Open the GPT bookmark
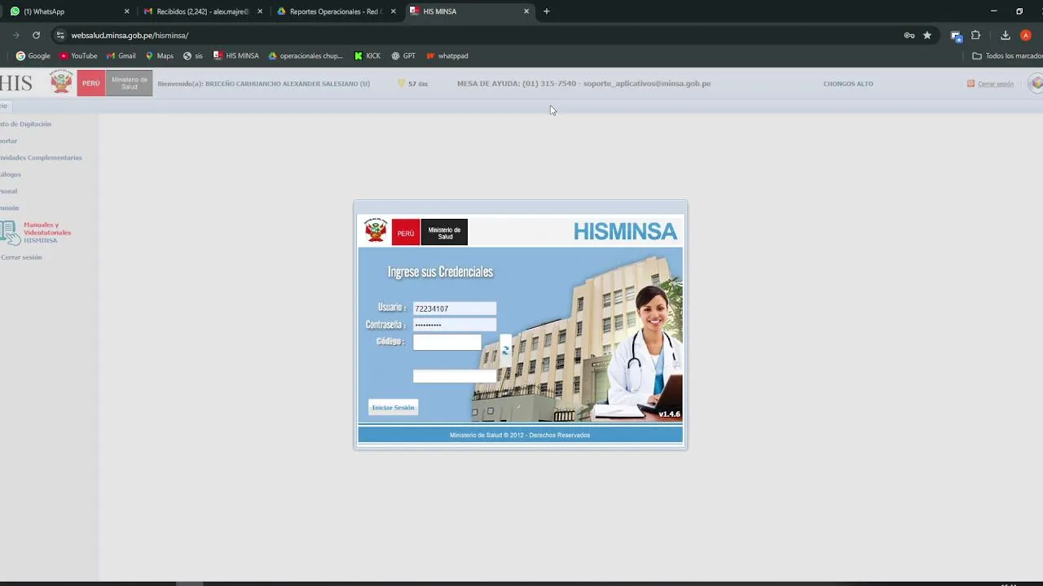 403,56
